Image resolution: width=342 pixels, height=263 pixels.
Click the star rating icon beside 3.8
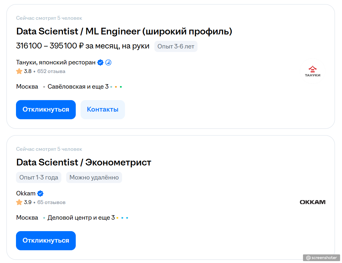pos(19,71)
